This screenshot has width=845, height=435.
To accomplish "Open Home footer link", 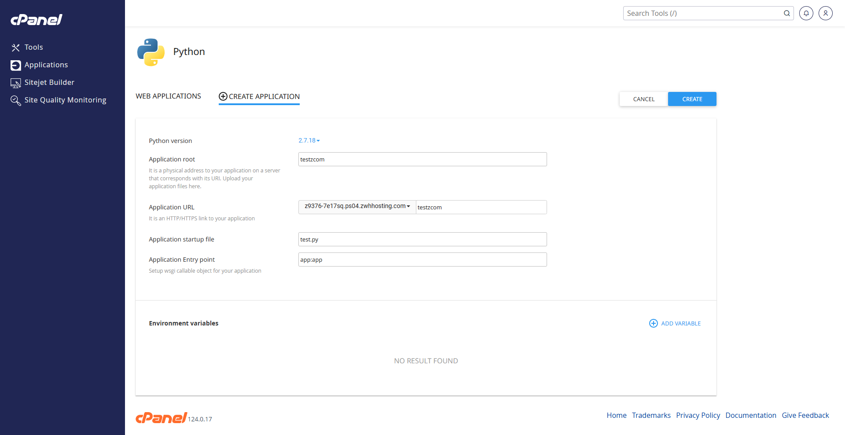I will [x=617, y=415].
